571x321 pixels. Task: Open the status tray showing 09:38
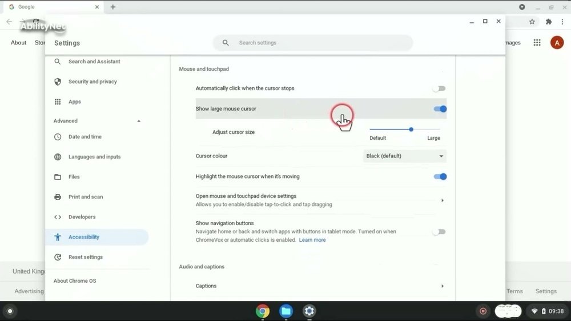pos(548,311)
